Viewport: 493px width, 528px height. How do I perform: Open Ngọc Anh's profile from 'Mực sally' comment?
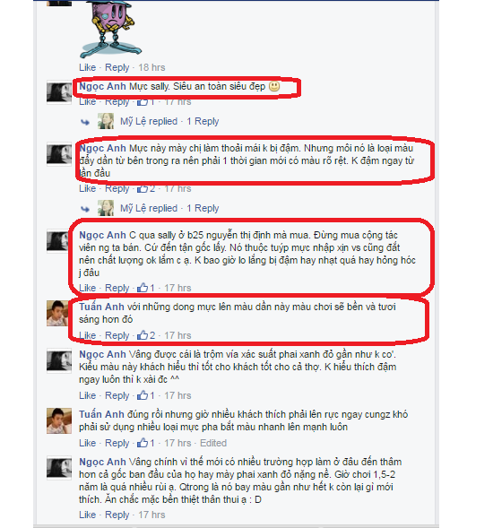coord(102,86)
